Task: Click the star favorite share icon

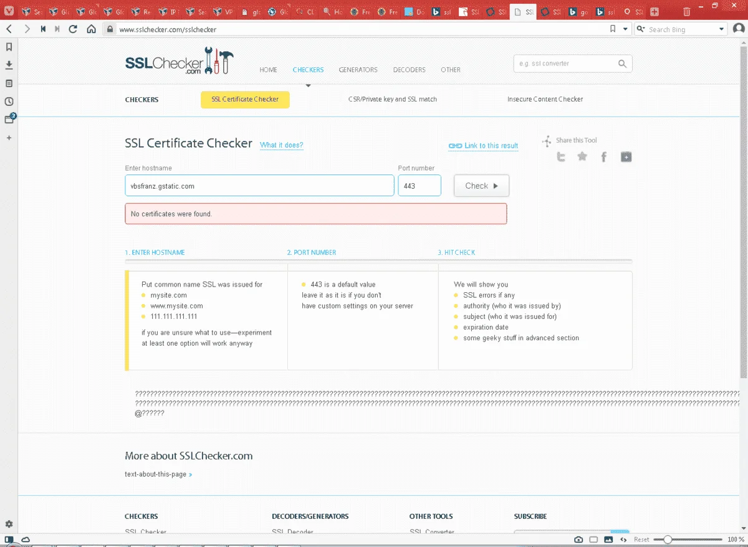Action: point(582,156)
